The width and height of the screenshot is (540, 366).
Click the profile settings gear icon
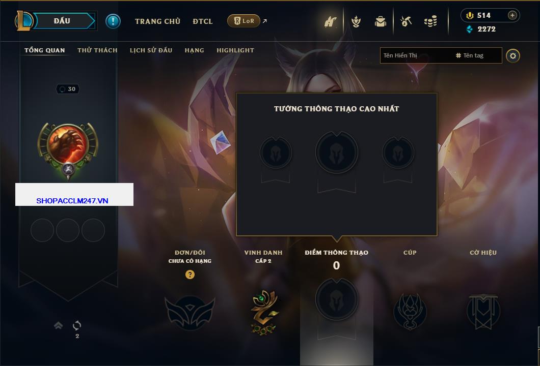[x=513, y=56]
